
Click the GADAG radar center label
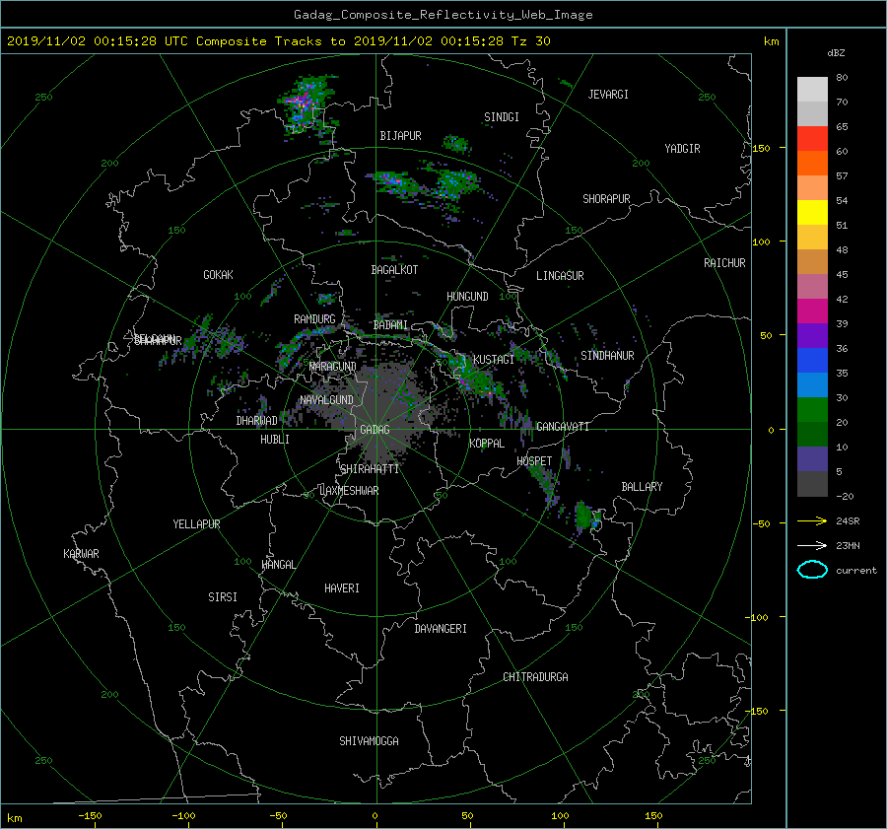click(x=375, y=430)
